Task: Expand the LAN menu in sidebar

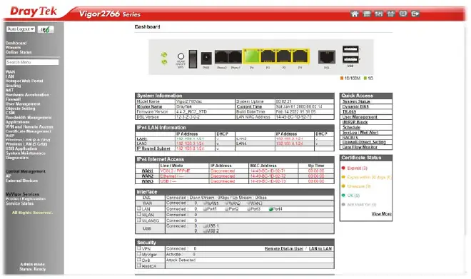Action: tap(9, 76)
